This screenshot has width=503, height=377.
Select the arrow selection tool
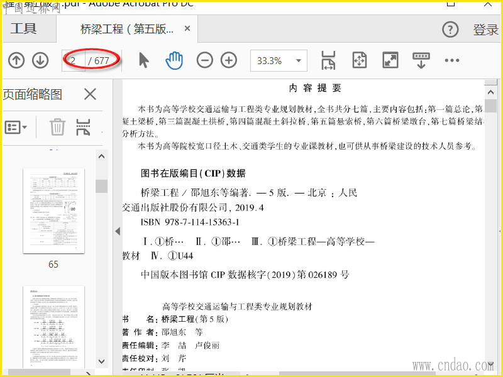tap(144, 60)
